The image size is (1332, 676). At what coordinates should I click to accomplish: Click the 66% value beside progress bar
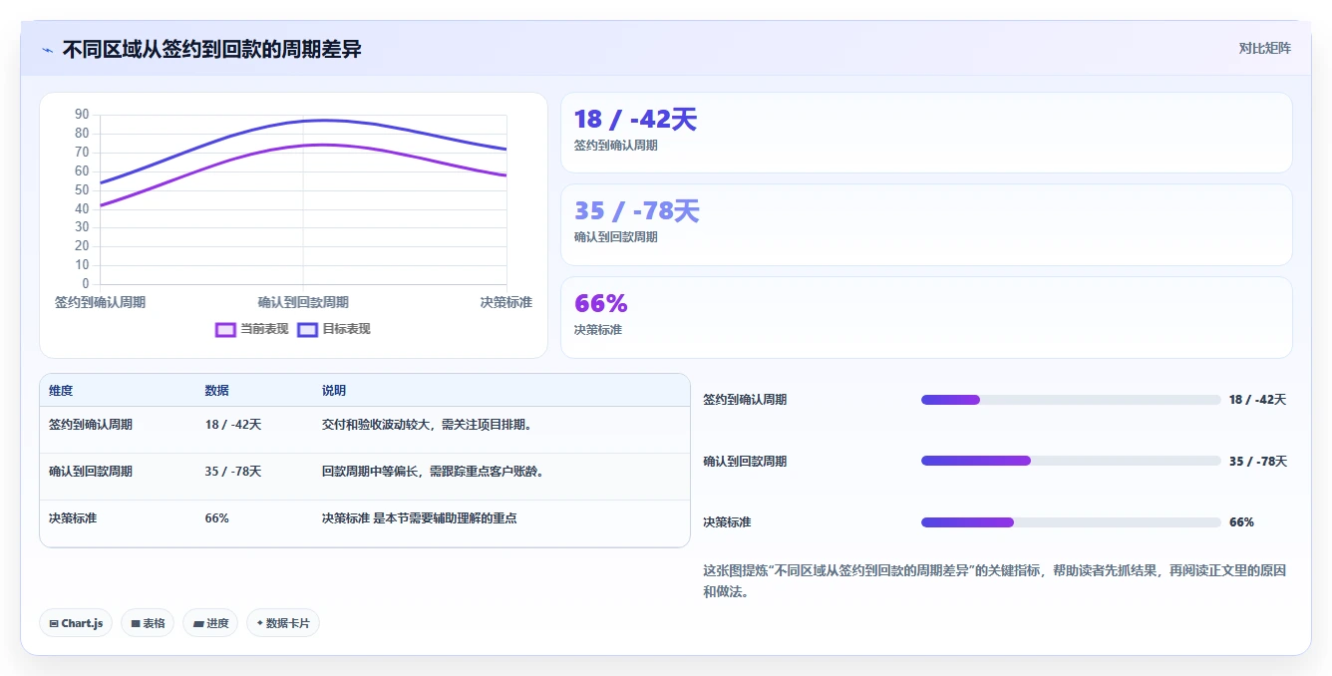point(1241,522)
